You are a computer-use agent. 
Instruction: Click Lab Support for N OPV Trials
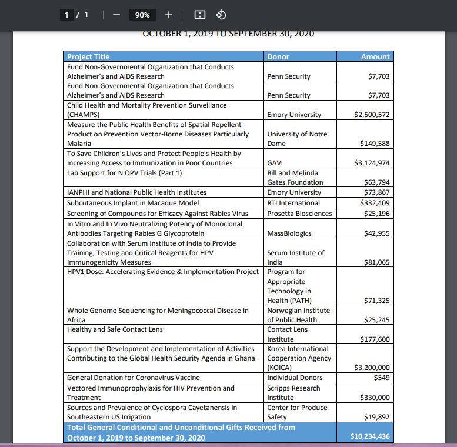[x=124, y=173]
